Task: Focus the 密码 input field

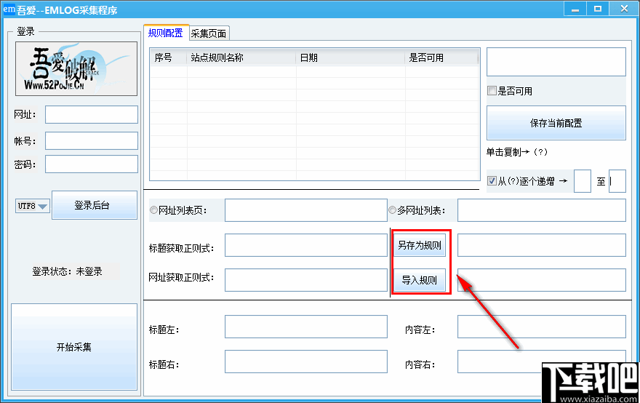Action: (x=92, y=164)
